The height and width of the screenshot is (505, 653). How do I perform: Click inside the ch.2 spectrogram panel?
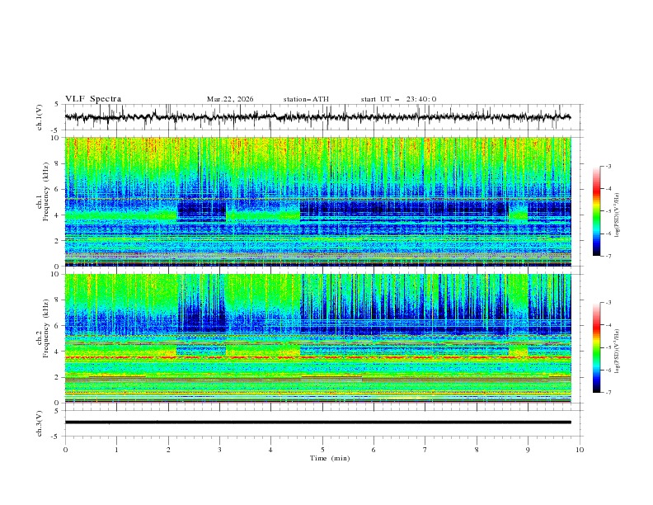point(317,338)
